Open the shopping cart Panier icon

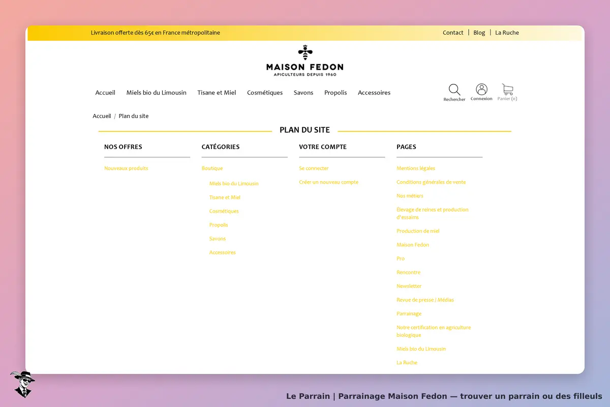click(507, 90)
